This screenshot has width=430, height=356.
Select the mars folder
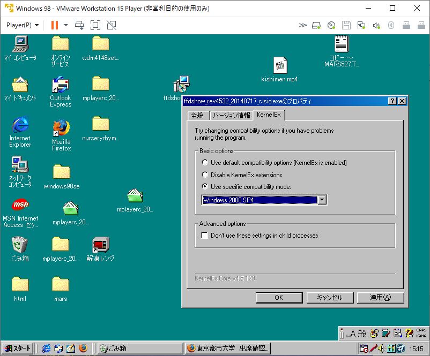(61, 289)
